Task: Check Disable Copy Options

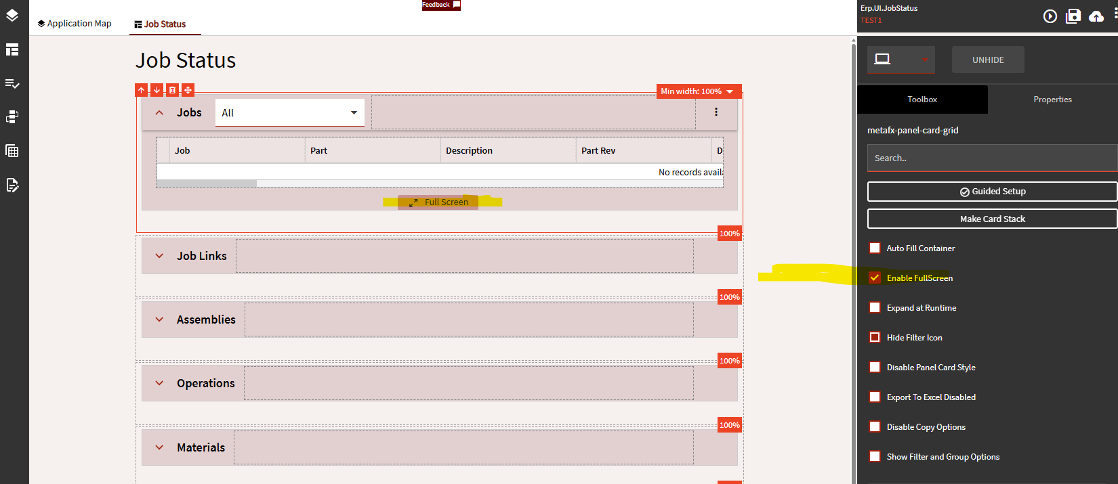Action: click(x=875, y=426)
